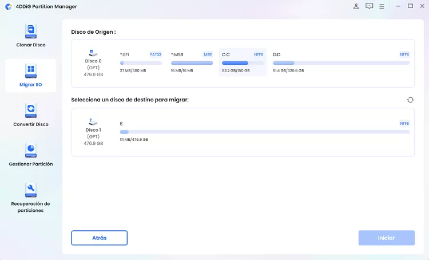
Task: Maximize the Partition Manager window
Action: coord(410,6)
